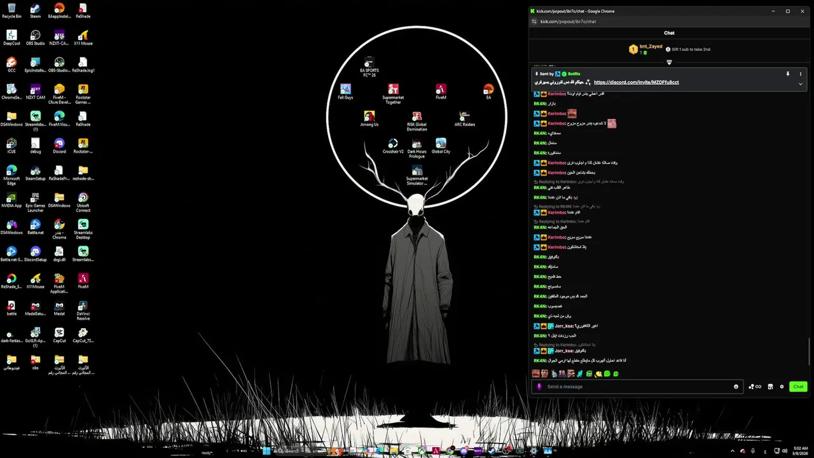Screen dimensions: 814x458
Task: Launch Crosshair V2 desktop shortcut
Action: click(393, 146)
